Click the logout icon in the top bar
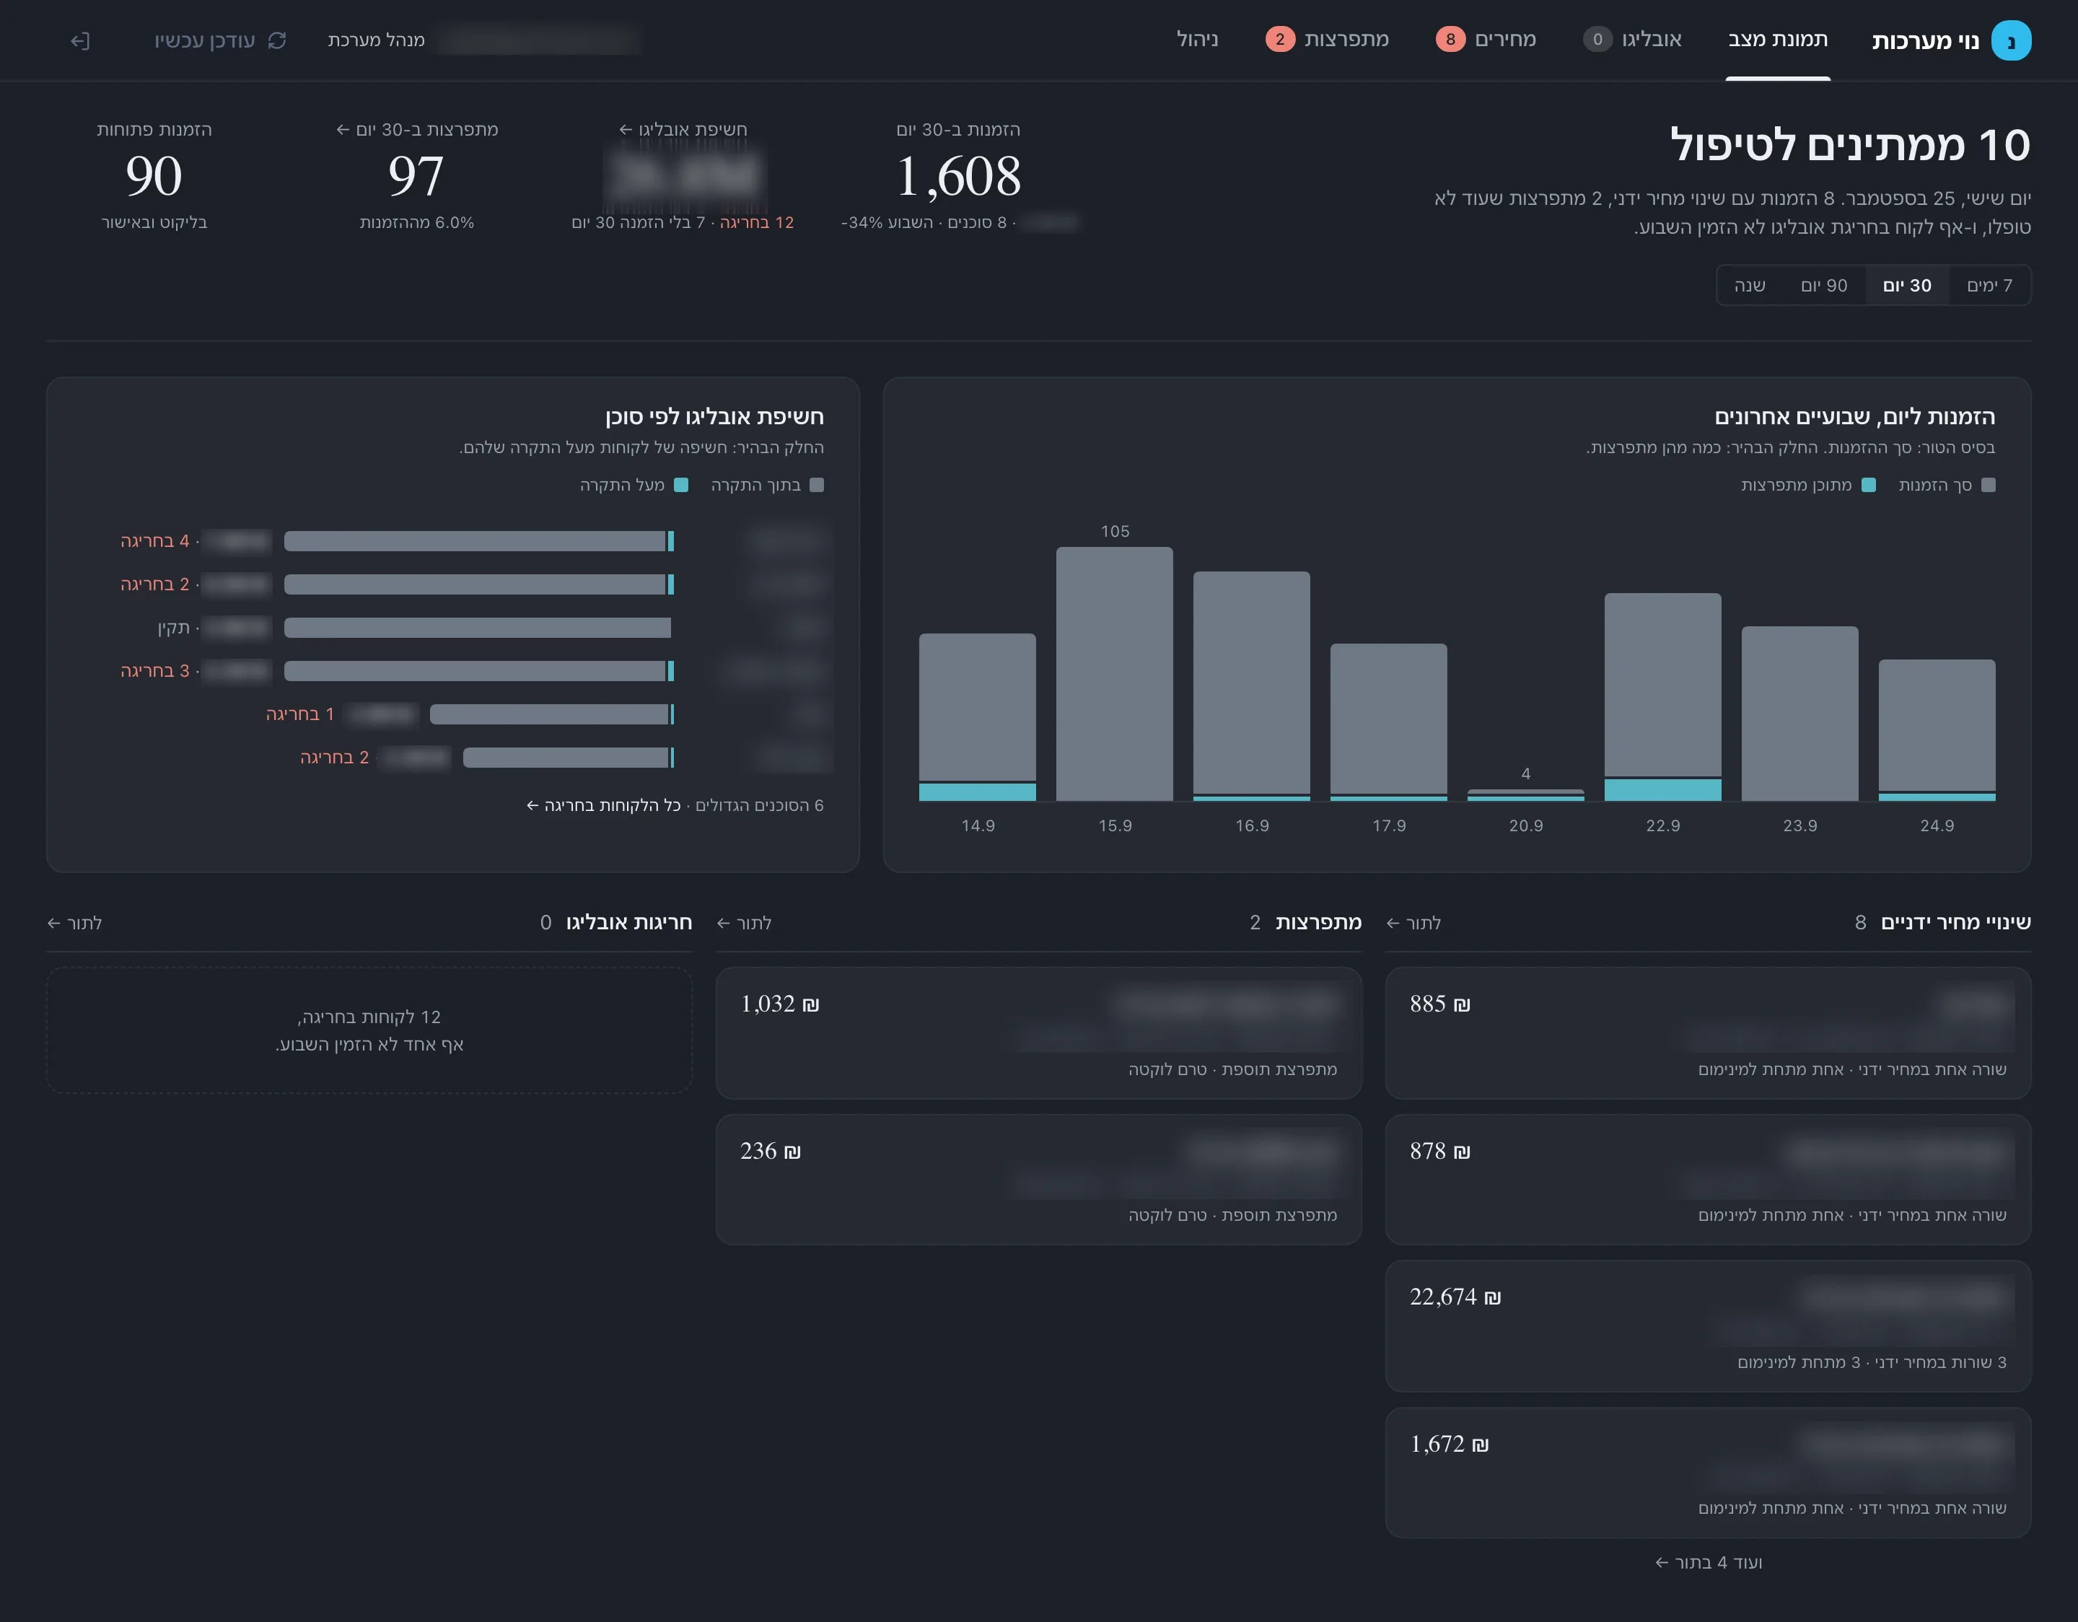This screenshot has height=1622, width=2078. click(80, 40)
